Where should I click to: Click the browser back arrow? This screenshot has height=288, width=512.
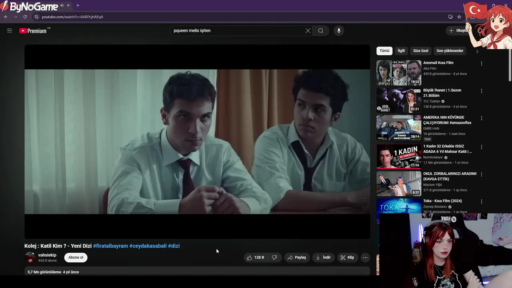[x=6, y=17]
